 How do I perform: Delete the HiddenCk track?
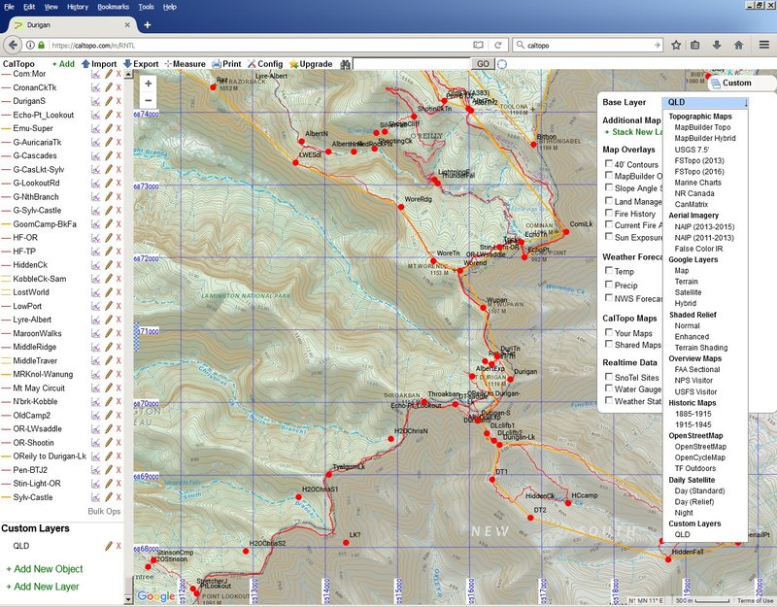(x=118, y=265)
